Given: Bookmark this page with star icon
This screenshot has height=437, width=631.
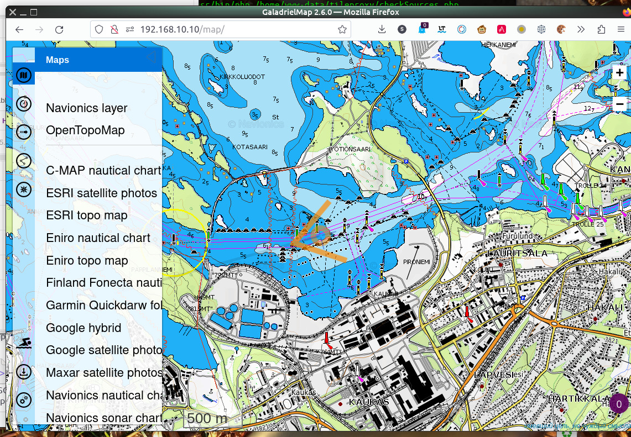Looking at the screenshot, I should pyautogui.click(x=342, y=29).
